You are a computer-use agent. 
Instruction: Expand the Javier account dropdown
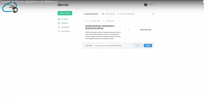(x=152, y=5)
